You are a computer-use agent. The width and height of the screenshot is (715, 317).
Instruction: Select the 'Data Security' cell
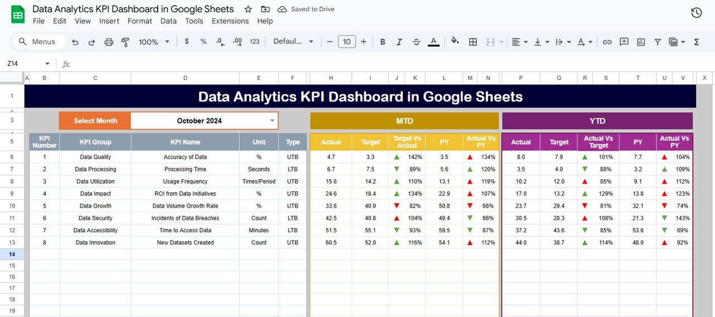point(95,218)
